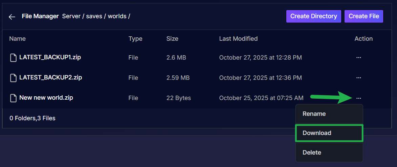Open action menu for LATEST_BACKUP1.zip
397x167 pixels.
point(358,58)
